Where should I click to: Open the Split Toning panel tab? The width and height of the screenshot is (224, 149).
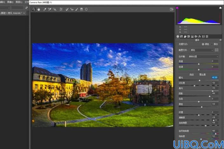tap(192, 37)
